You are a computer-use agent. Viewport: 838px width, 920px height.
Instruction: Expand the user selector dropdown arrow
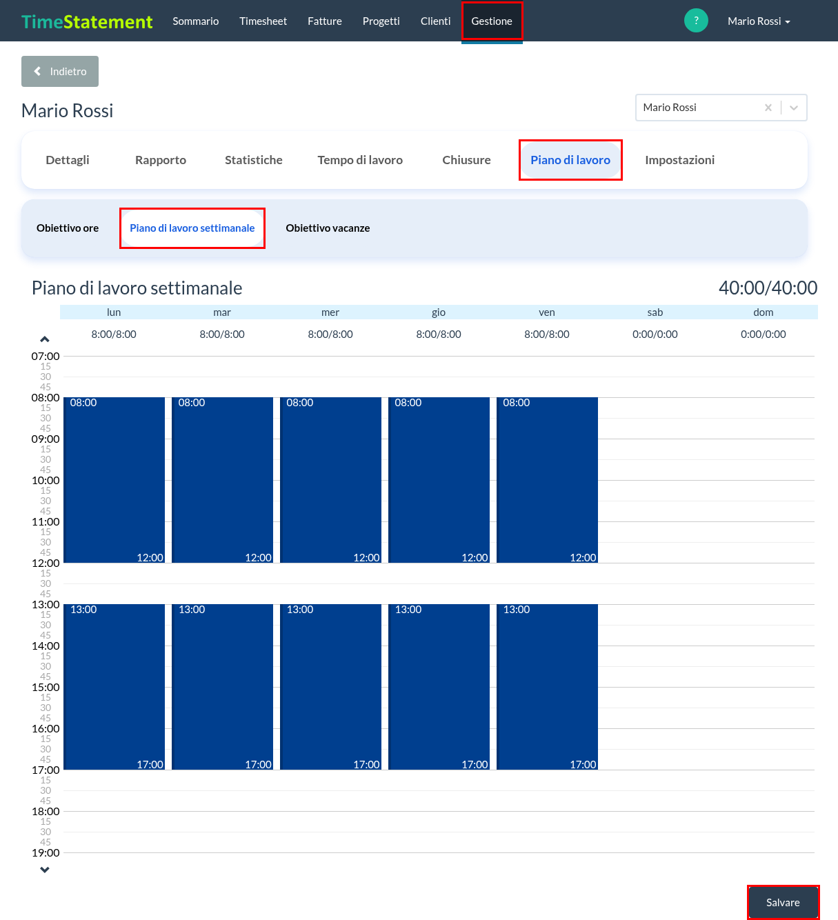tap(794, 108)
